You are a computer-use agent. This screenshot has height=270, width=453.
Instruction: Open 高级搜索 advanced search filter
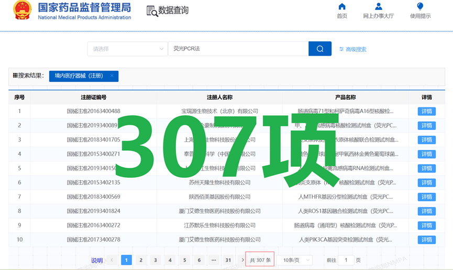[352, 49]
